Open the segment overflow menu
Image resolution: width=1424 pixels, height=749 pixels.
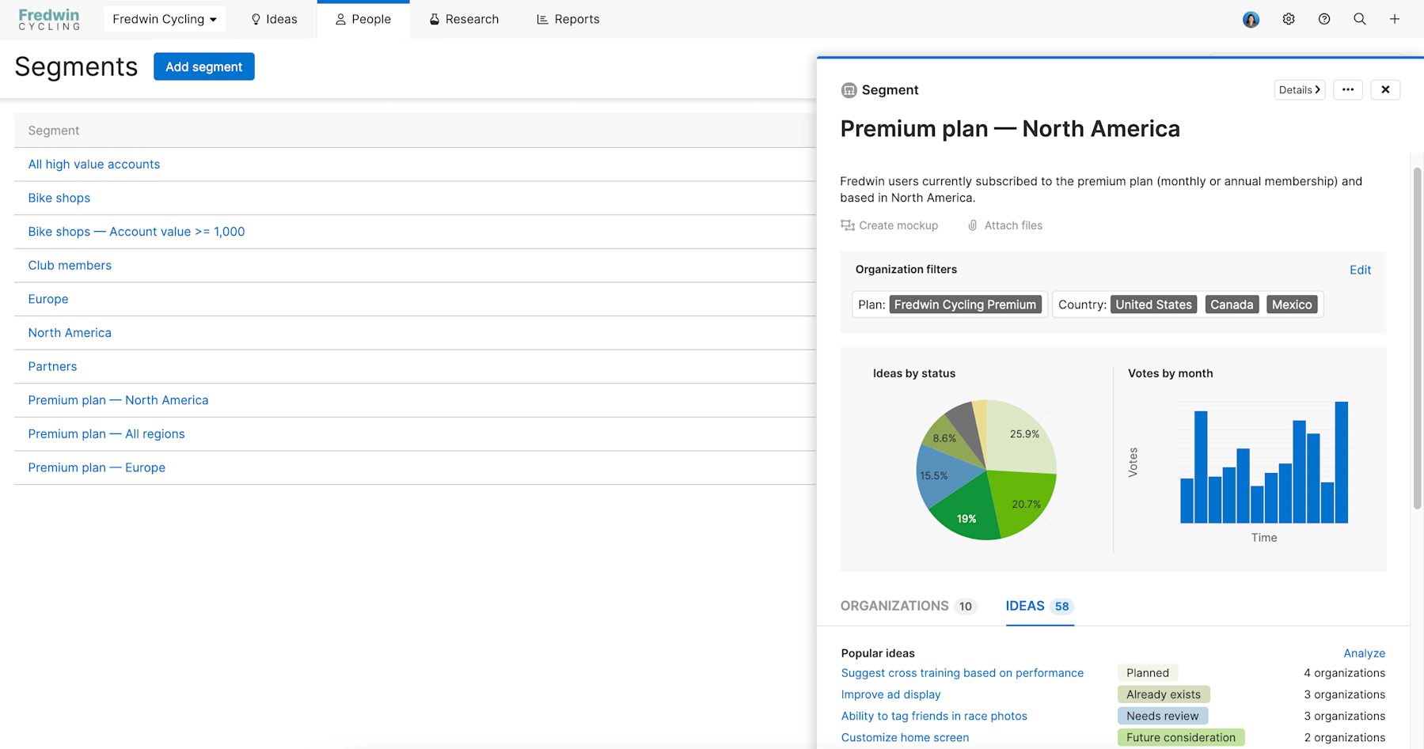(x=1347, y=89)
